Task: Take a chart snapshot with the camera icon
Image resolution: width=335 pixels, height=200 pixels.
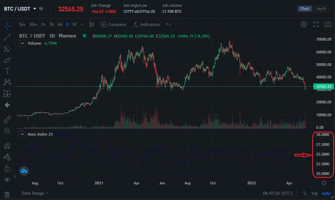Action: tap(327, 24)
